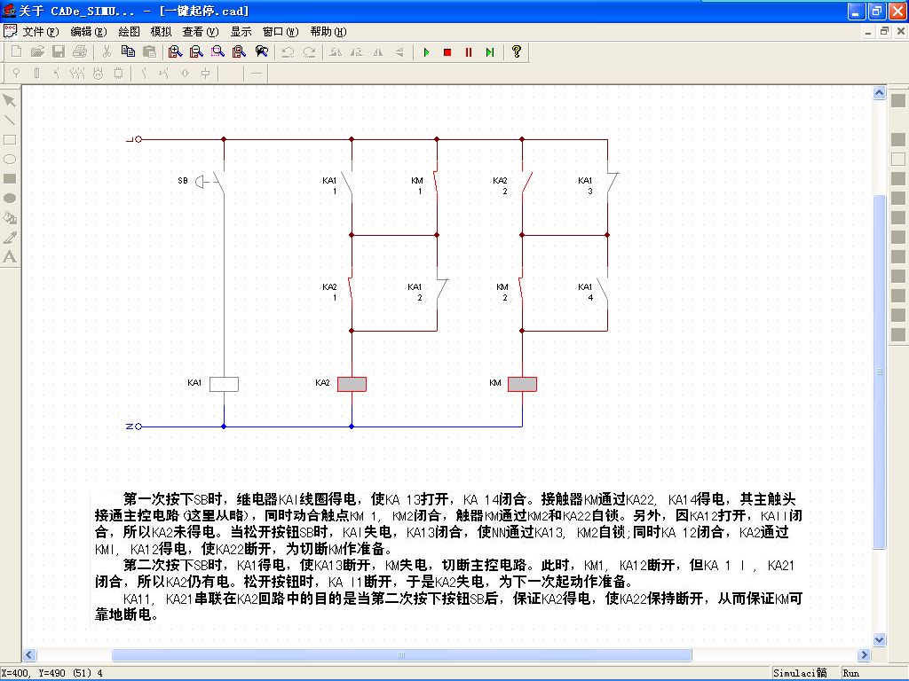Image resolution: width=909 pixels, height=681 pixels.
Task: Select the empty rectangle tool
Action: 9,140
